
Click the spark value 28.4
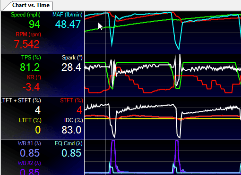71,67
